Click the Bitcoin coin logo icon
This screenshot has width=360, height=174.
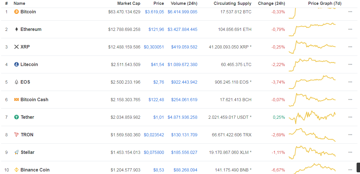17,12
